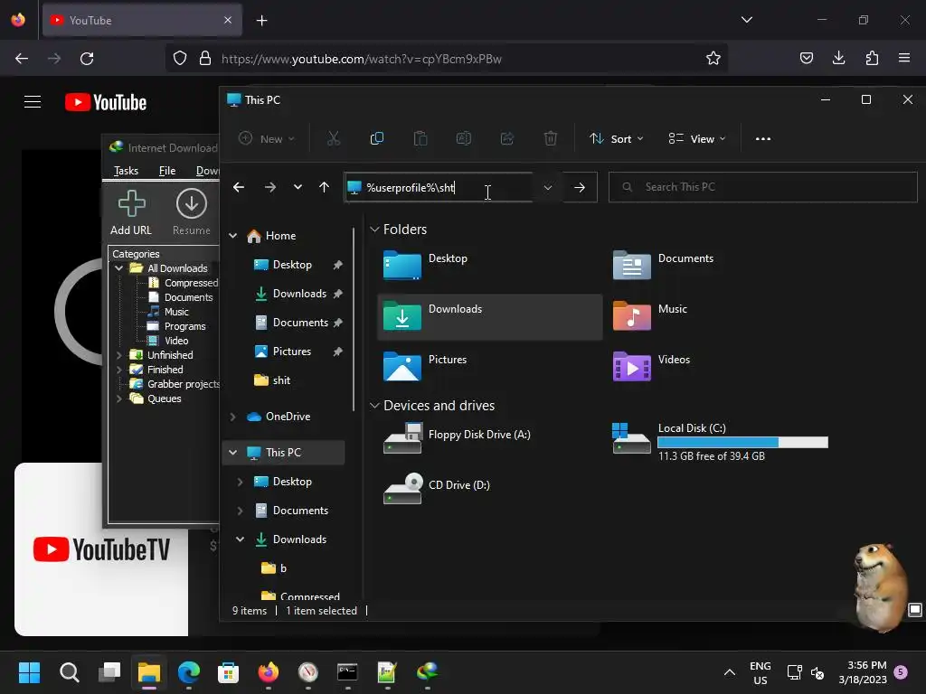Click the Delete trash icon in Explorer
The width and height of the screenshot is (926, 694).
(551, 138)
